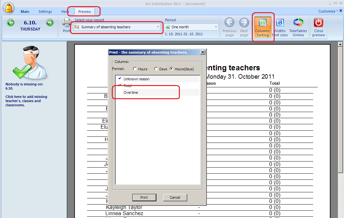Toggle the Unknown reason column checkbox
The height and width of the screenshot is (218, 344).
click(x=120, y=78)
